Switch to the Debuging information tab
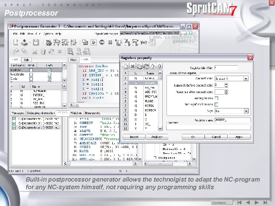275x206 pixels. 41,113
